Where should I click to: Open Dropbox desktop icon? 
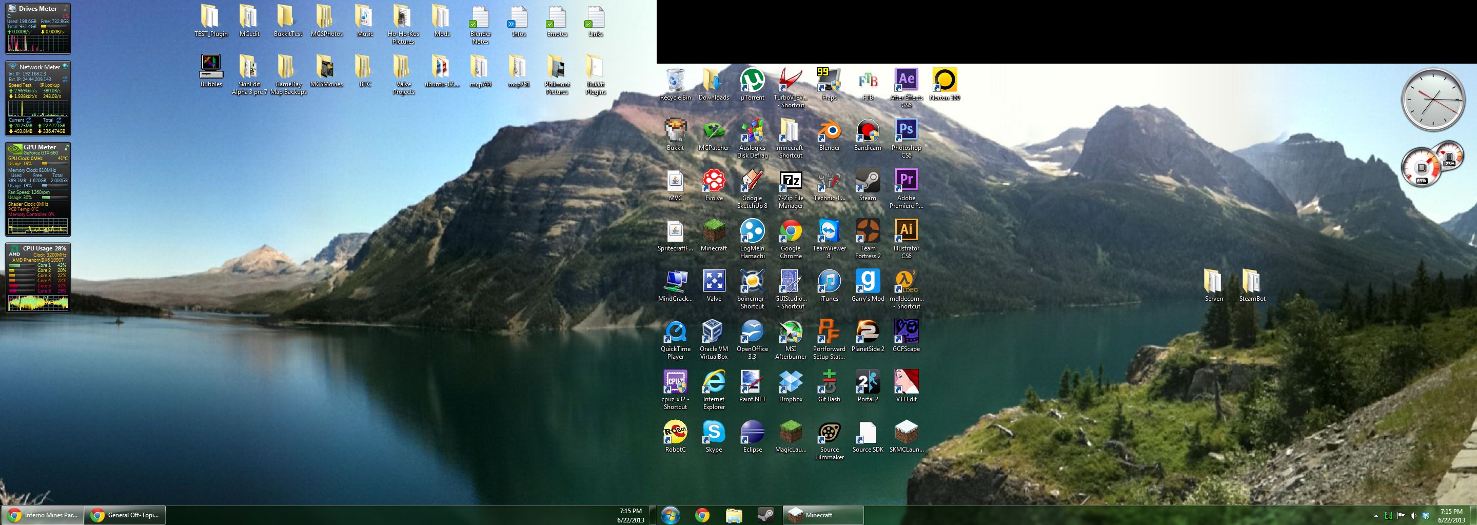791,386
